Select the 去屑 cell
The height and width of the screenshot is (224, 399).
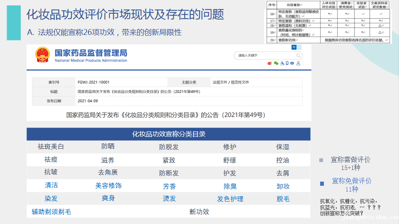pos(283,173)
